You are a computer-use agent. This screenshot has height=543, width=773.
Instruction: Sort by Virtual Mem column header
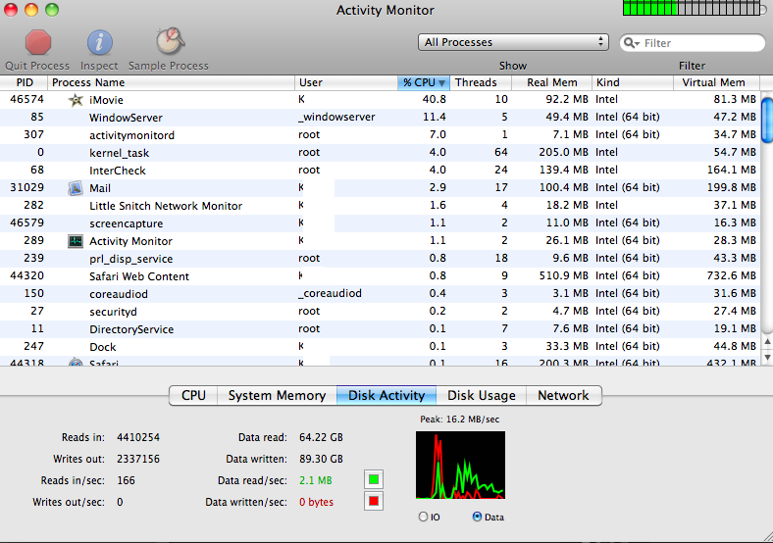(x=716, y=82)
